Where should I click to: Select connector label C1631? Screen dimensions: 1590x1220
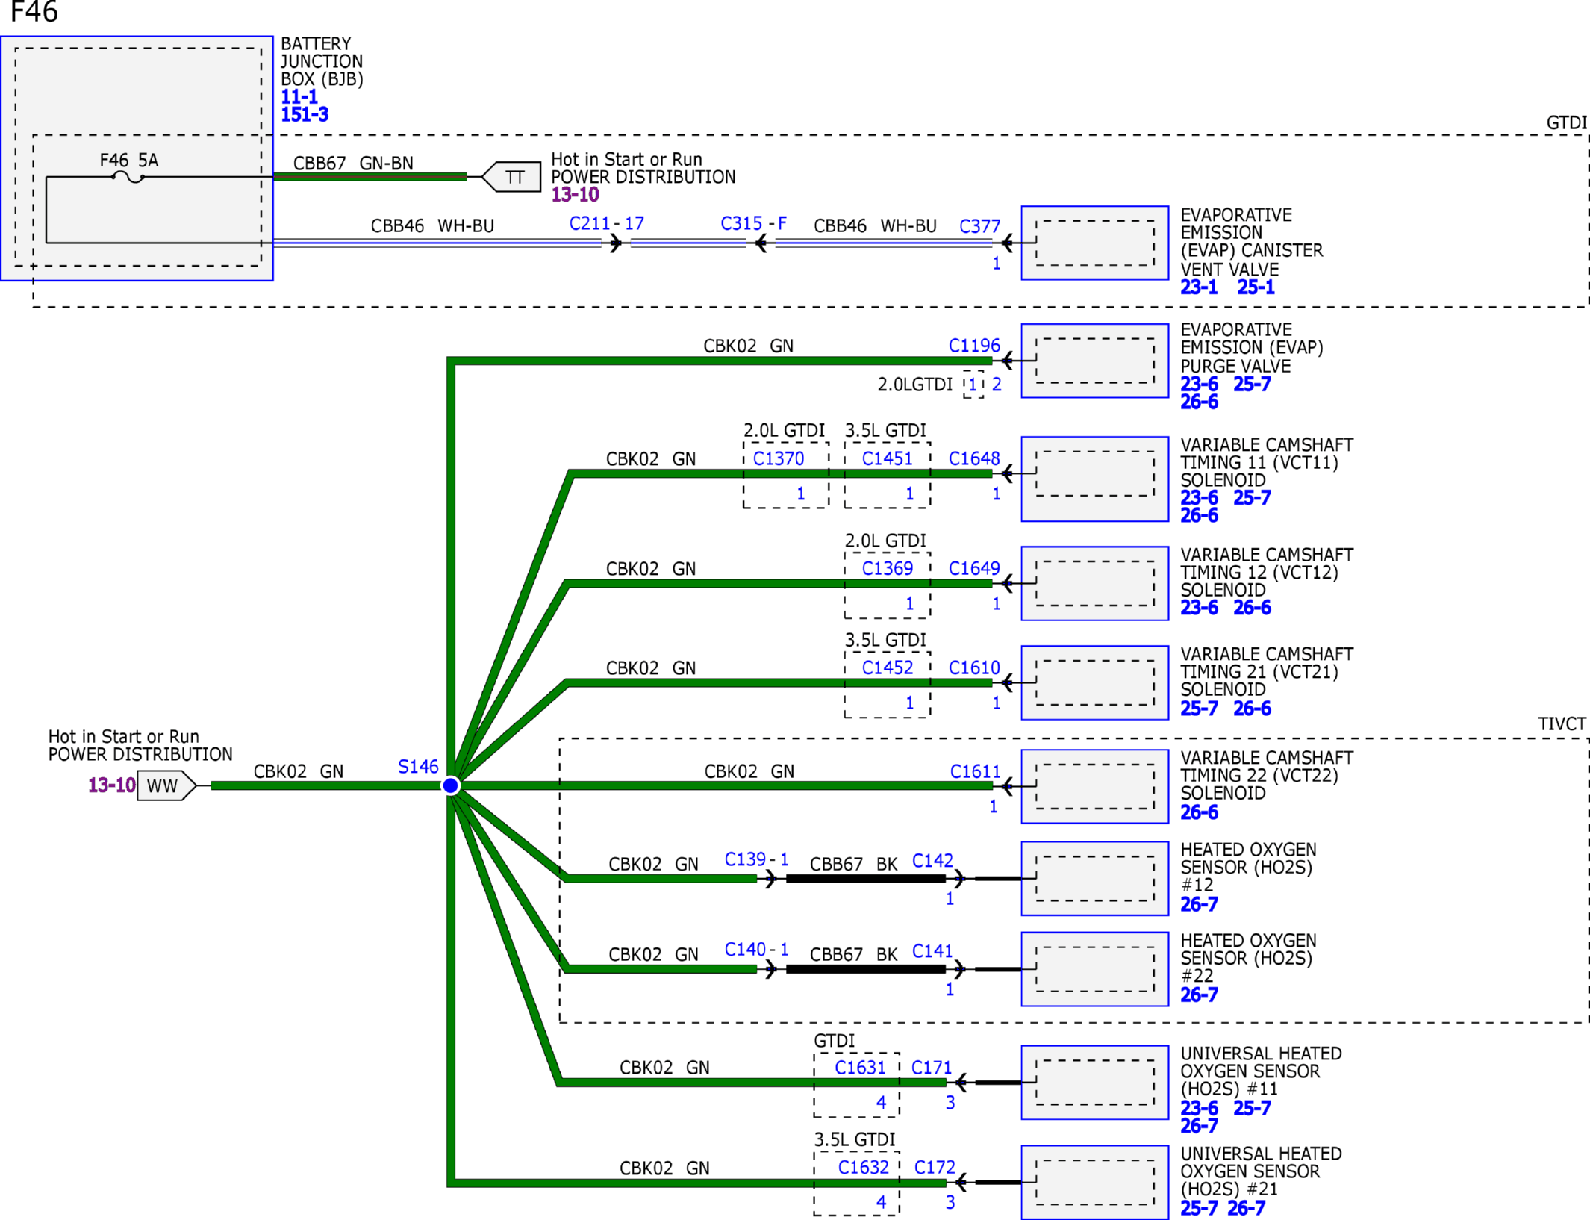pyautogui.click(x=860, y=1068)
